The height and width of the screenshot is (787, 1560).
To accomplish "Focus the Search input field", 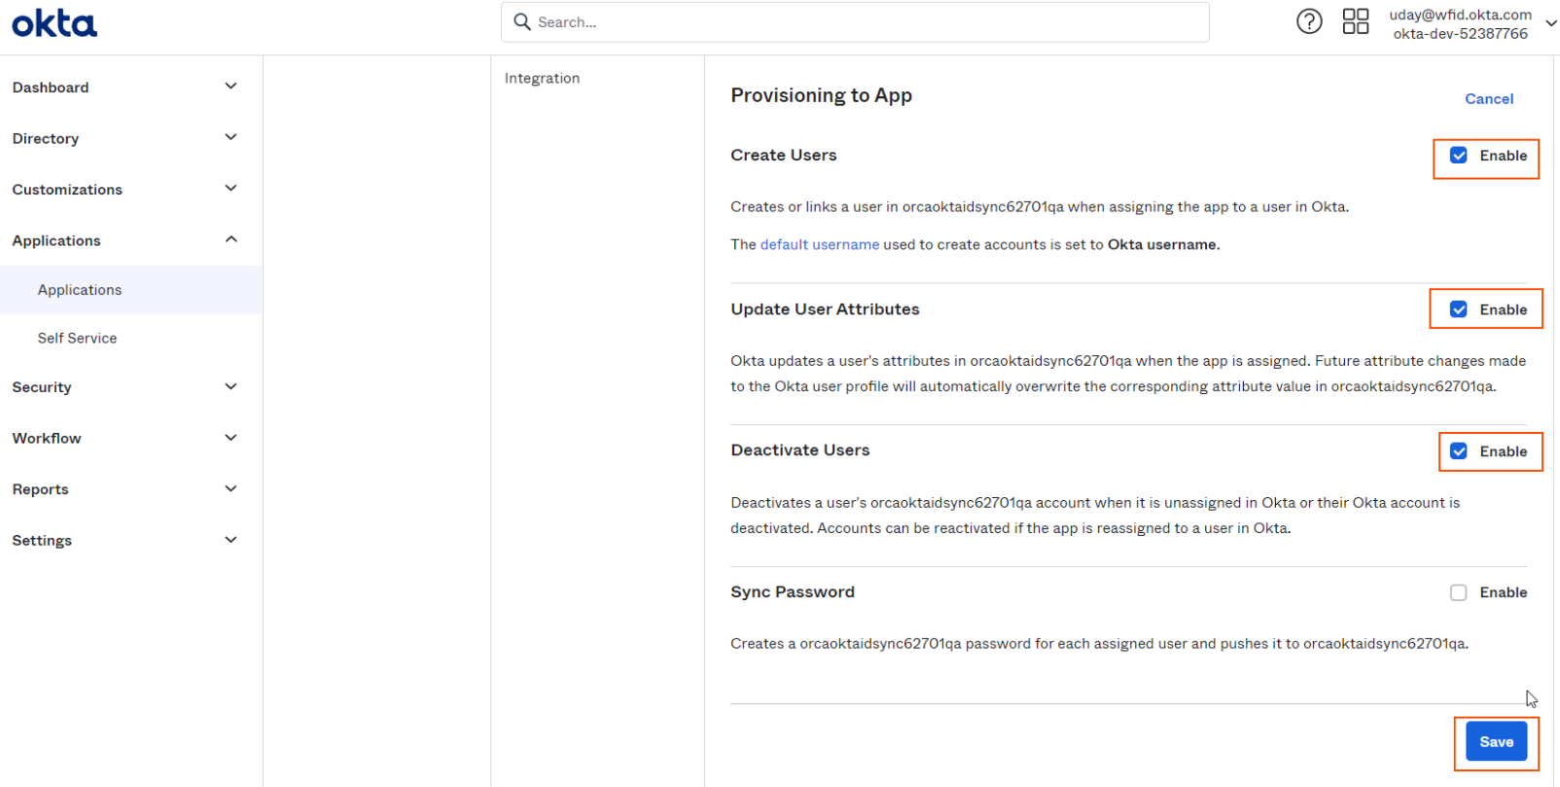I will coord(855,21).
